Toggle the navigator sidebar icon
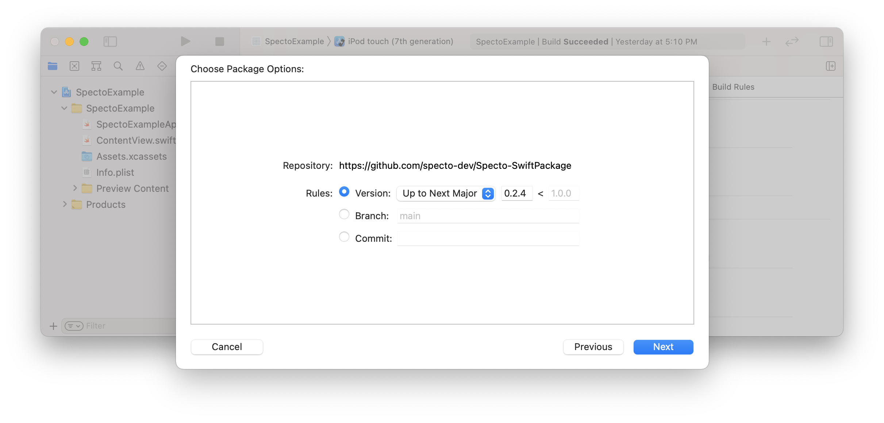The height and width of the screenshot is (423, 884). (x=110, y=42)
